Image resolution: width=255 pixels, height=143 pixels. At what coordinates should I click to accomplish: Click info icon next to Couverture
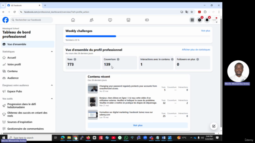[118, 59]
